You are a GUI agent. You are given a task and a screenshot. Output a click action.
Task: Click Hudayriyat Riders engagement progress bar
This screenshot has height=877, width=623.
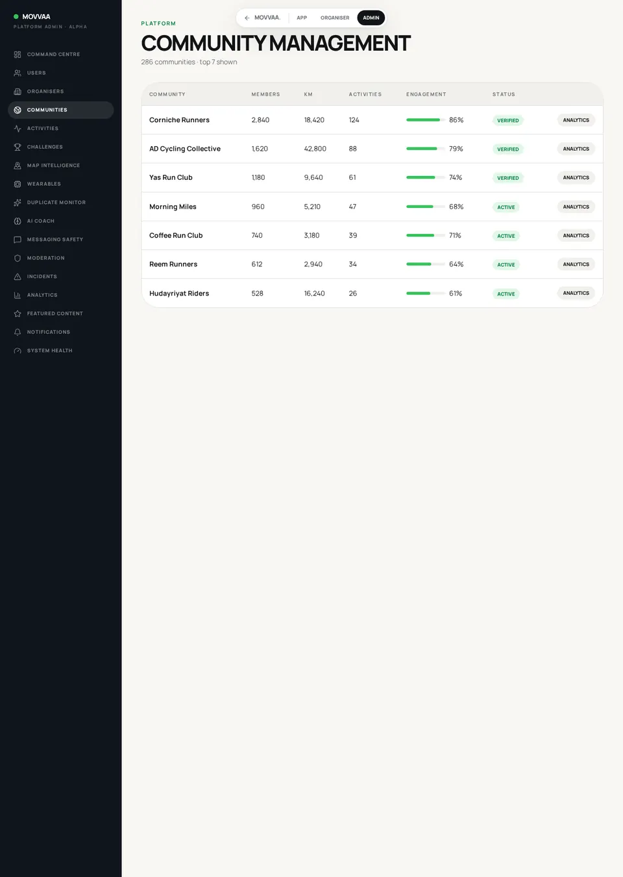point(426,293)
